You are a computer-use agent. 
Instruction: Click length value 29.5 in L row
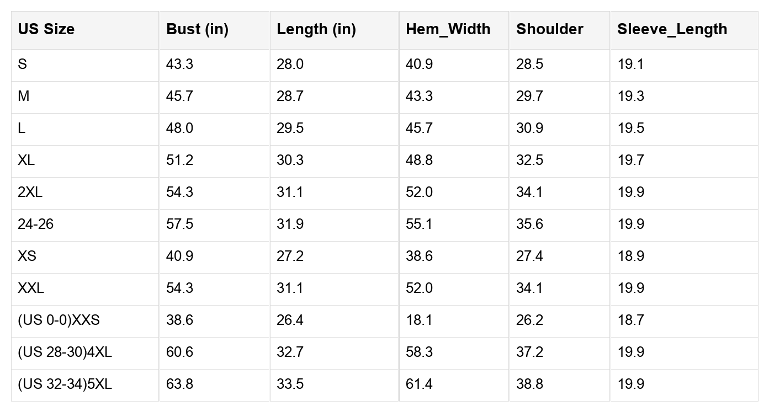tap(290, 128)
